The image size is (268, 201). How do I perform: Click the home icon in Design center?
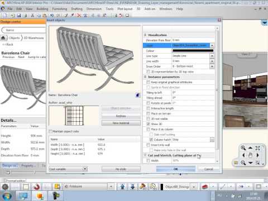pos(3,38)
